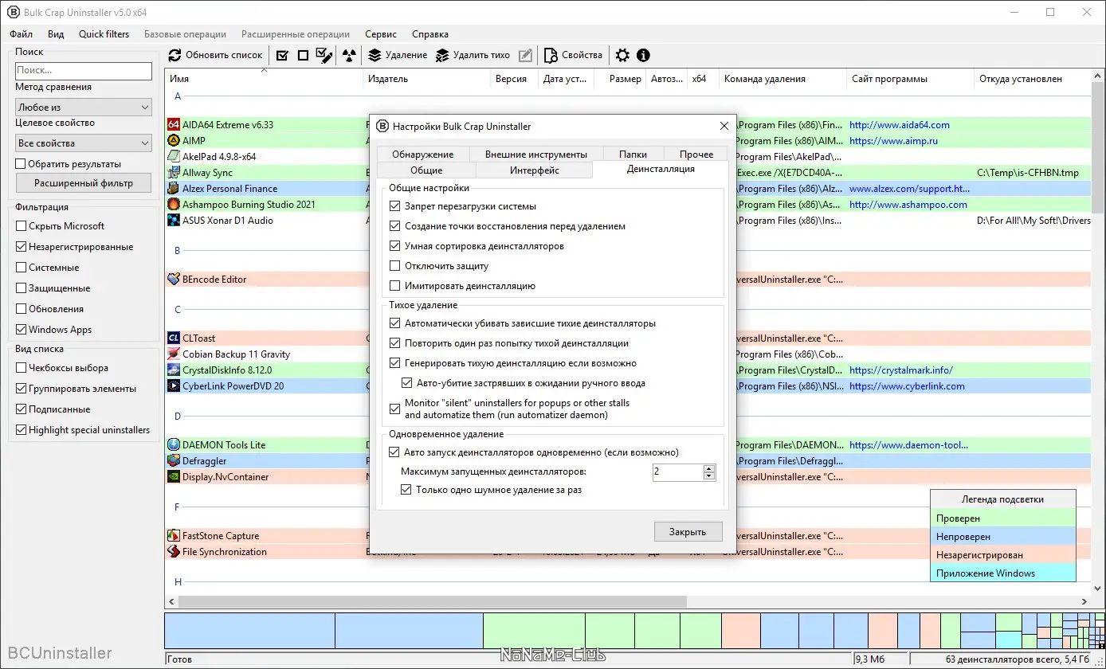Toggle Создание точки восстановления перед удалением
Viewport: 1106px width, 669px height.
click(x=395, y=226)
